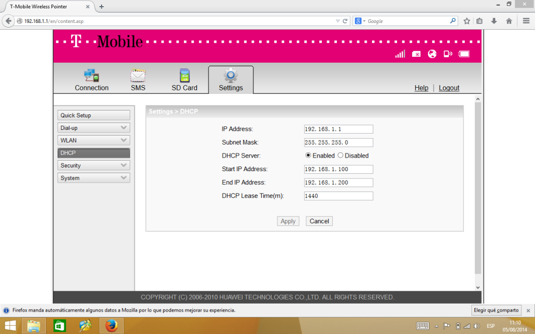This screenshot has height=334, width=535.
Task: Select the Disabled DHCP Server option
Action: pos(341,156)
